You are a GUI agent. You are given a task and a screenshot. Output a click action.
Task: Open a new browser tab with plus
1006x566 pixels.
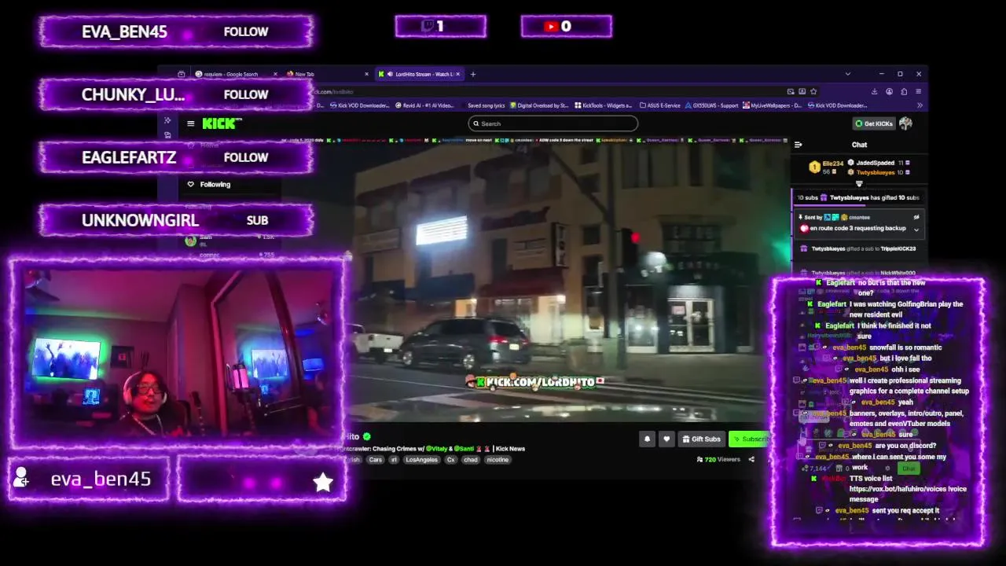click(472, 74)
